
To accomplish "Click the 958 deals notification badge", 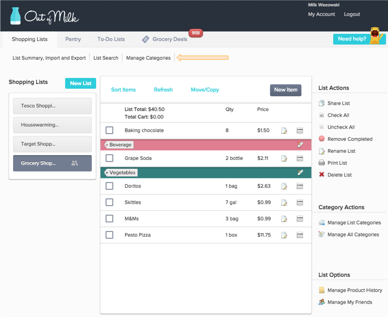I will click(x=196, y=33).
